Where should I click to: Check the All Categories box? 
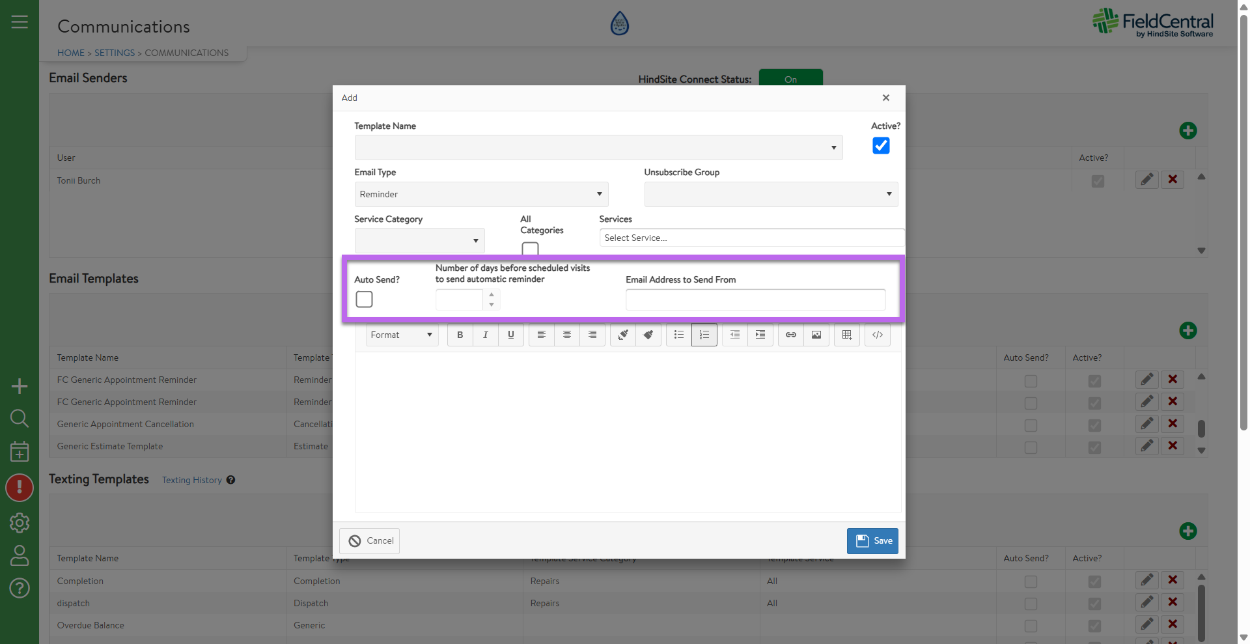tap(530, 249)
